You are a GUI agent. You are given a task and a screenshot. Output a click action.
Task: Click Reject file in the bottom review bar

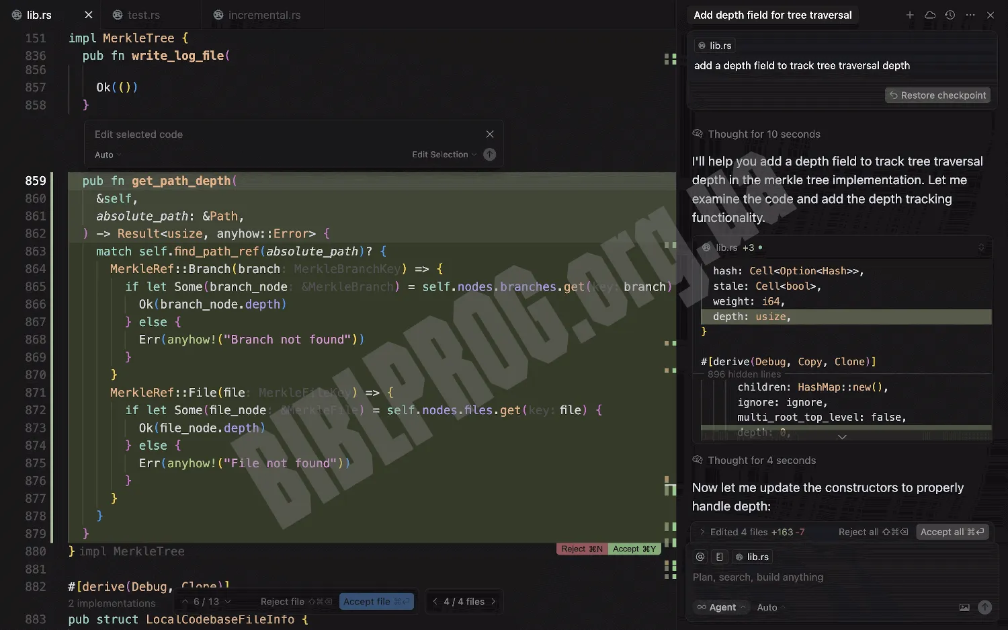296,602
